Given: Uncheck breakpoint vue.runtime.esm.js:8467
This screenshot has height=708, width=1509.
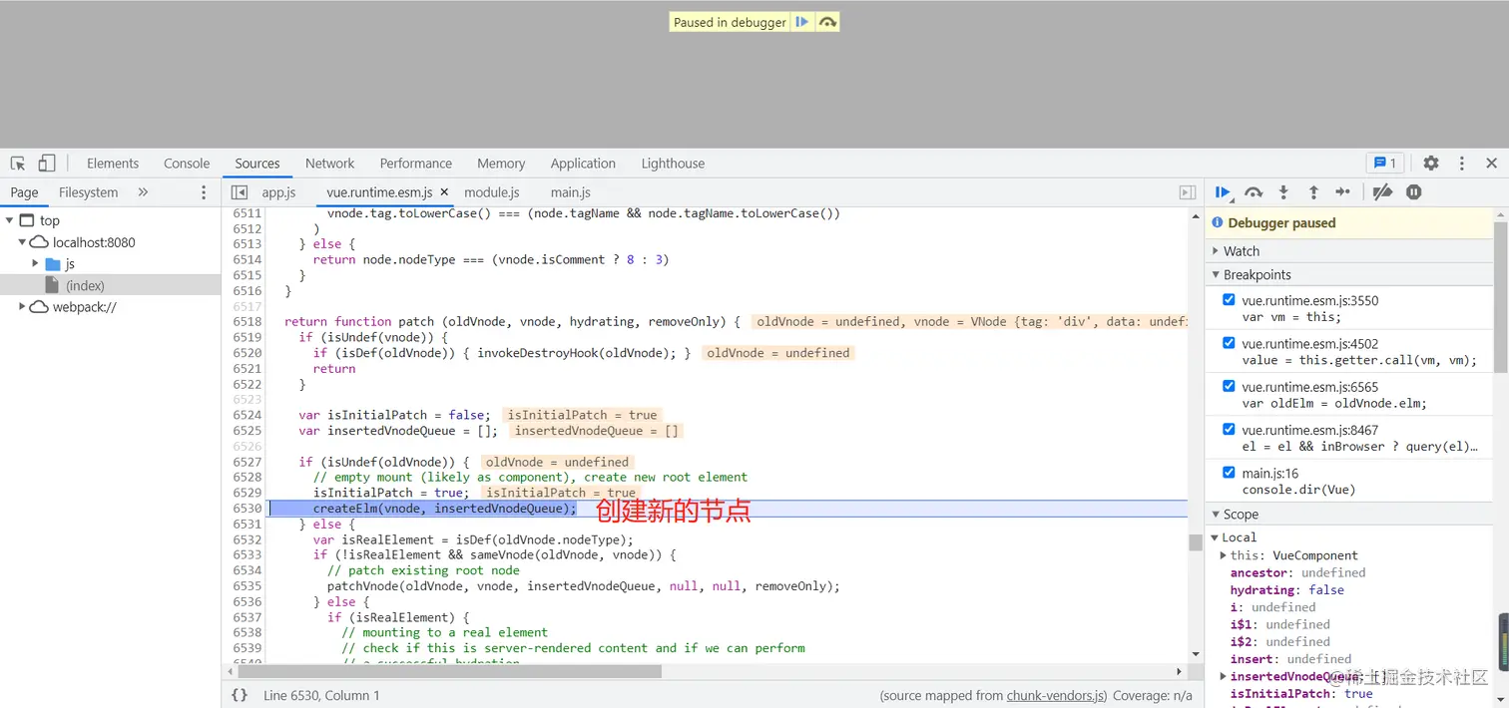Looking at the screenshot, I should [x=1229, y=429].
